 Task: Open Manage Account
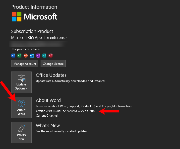click(x=25, y=64)
